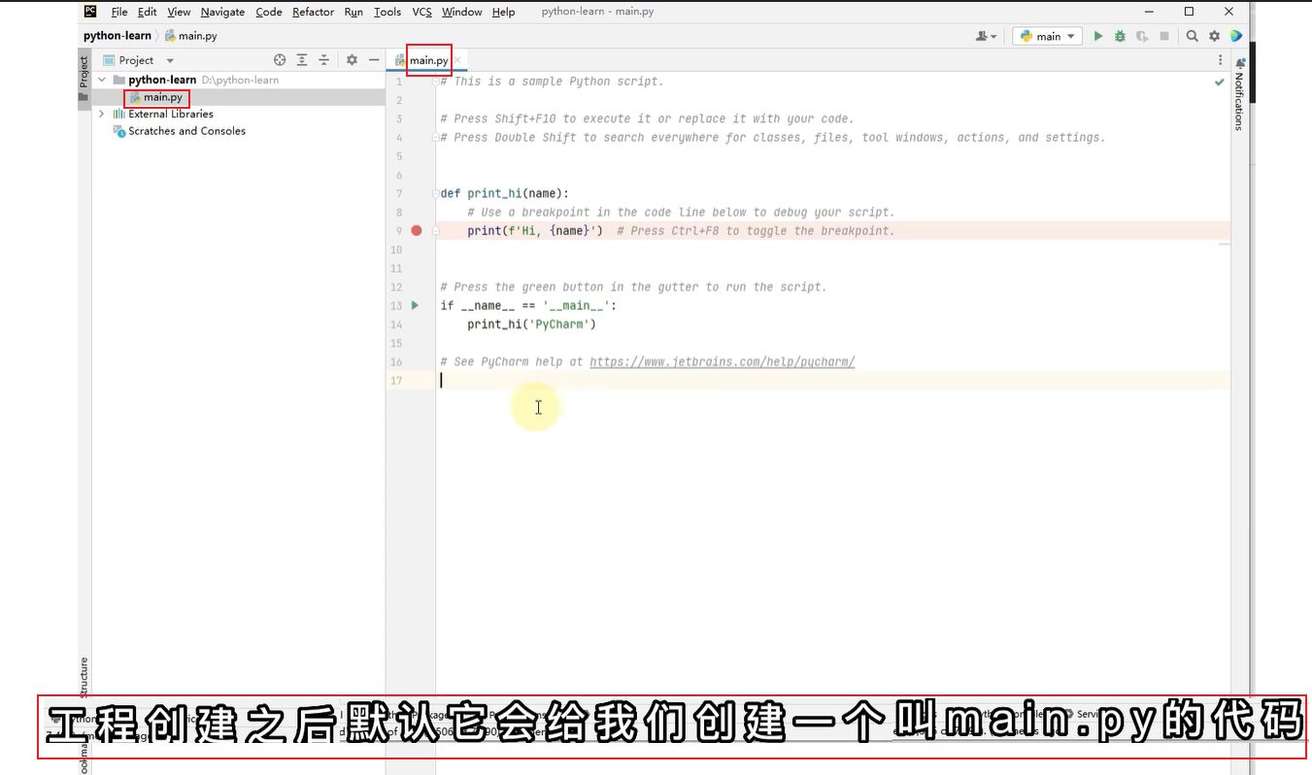This screenshot has width=1312, height=775.
Task: Switch to the main.py editor tab
Action: [x=428, y=60]
